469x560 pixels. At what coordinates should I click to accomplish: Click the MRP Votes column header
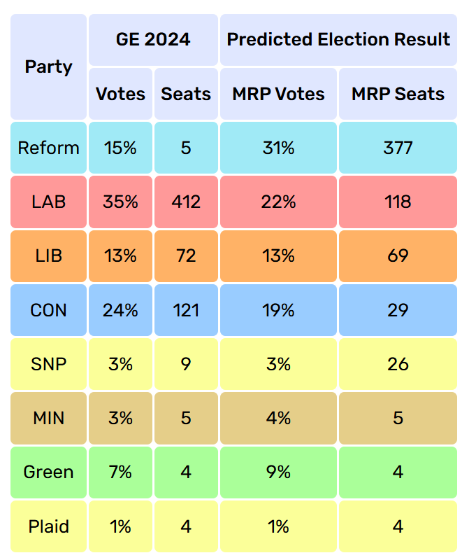(x=278, y=94)
